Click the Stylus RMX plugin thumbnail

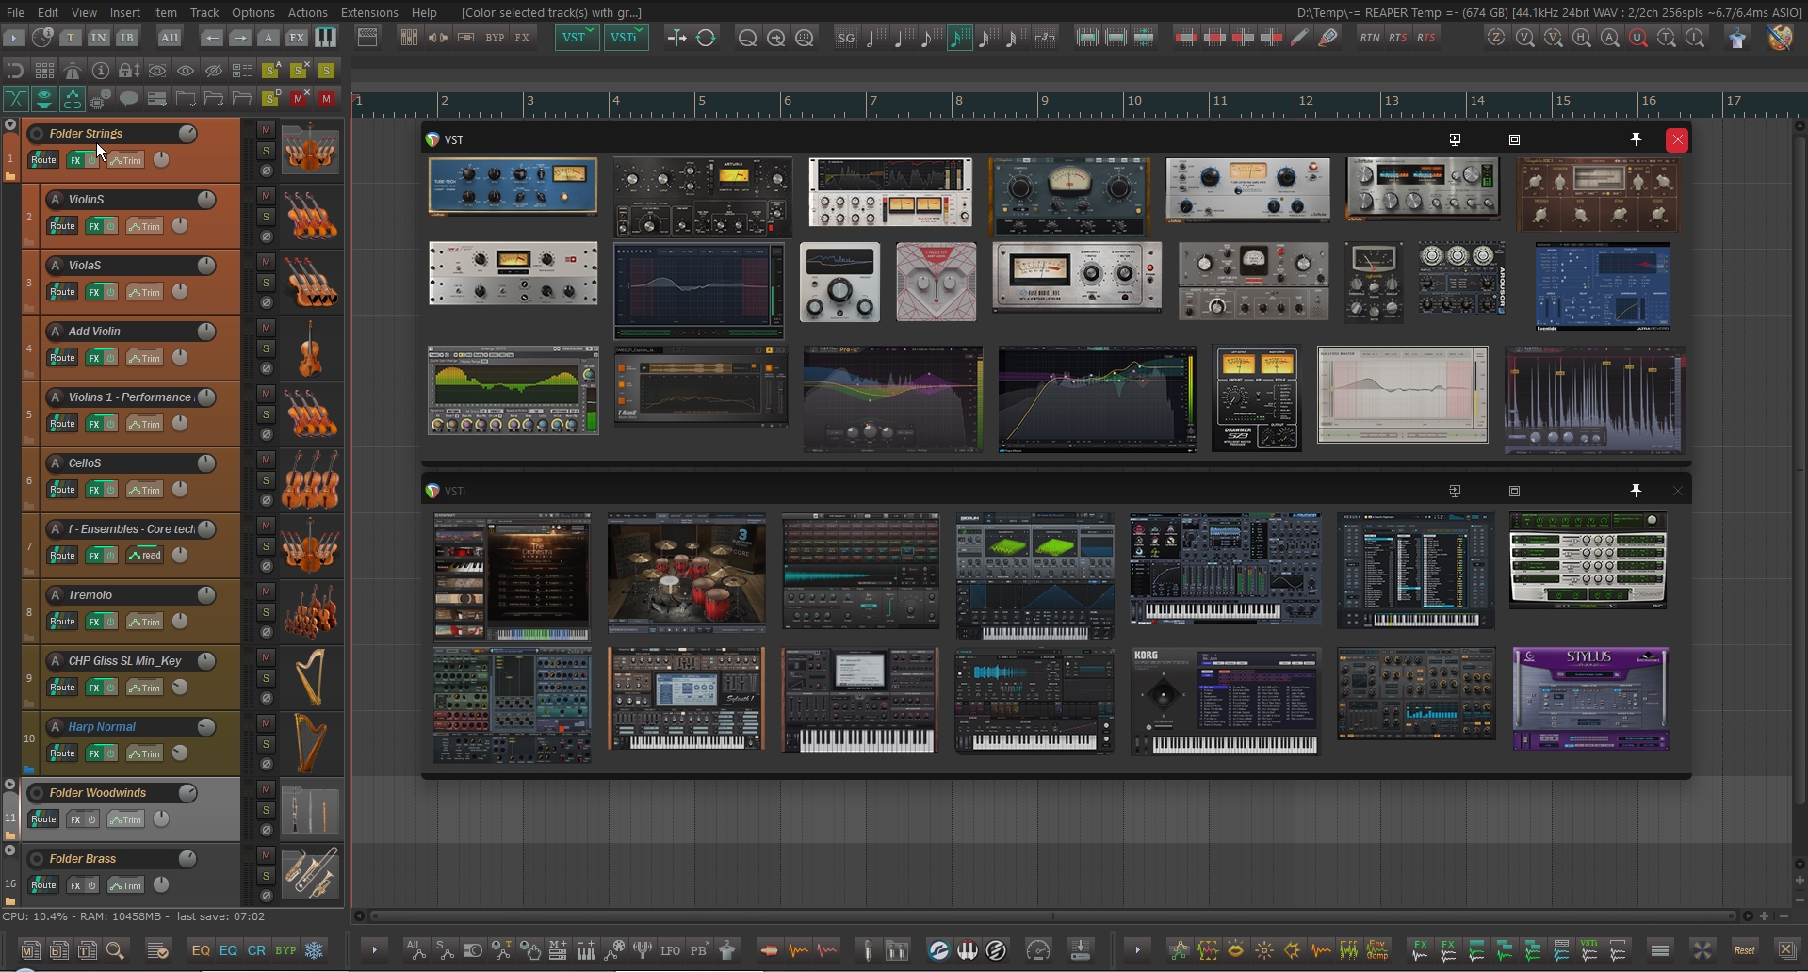(x=1590, y=699)
